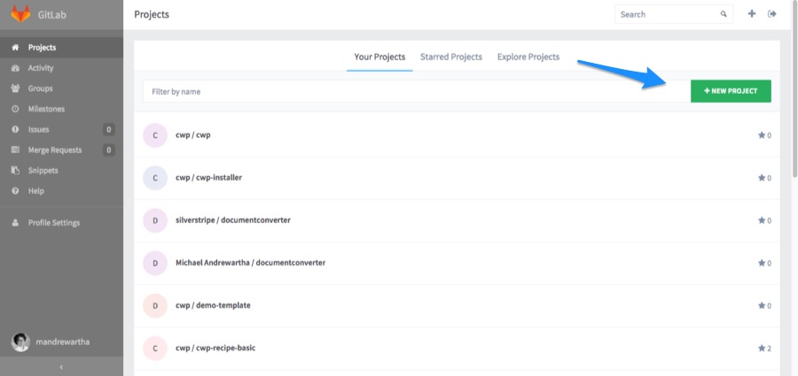The height and width of the screenshot is (376, 798).
Task: Open Groups in the sidebar
Action: [61, 88]
